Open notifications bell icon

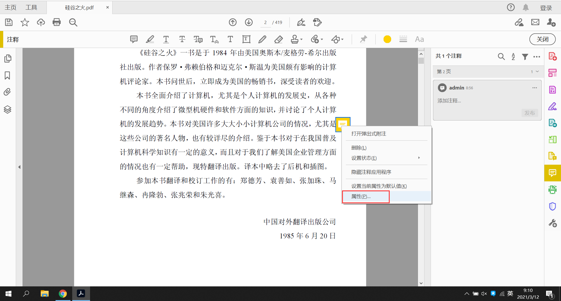click(526, 7)
